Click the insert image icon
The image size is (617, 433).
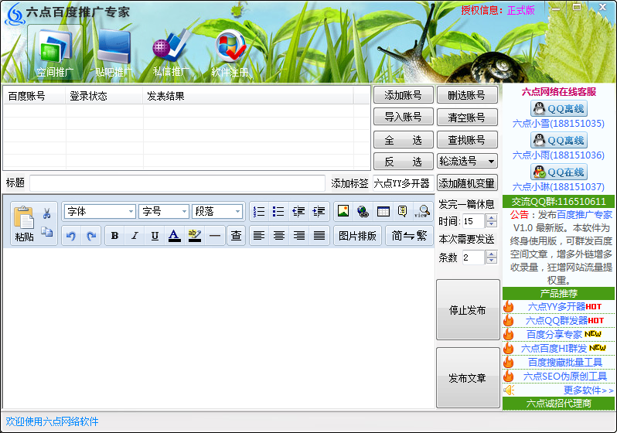tap(343, 211)
